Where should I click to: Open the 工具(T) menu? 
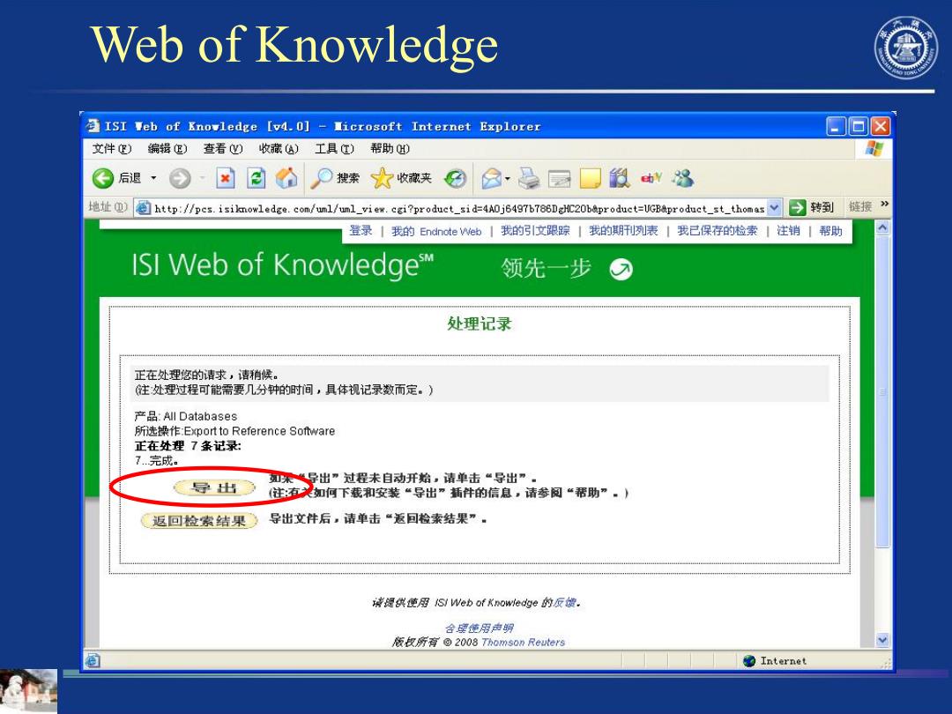(335, 148)
